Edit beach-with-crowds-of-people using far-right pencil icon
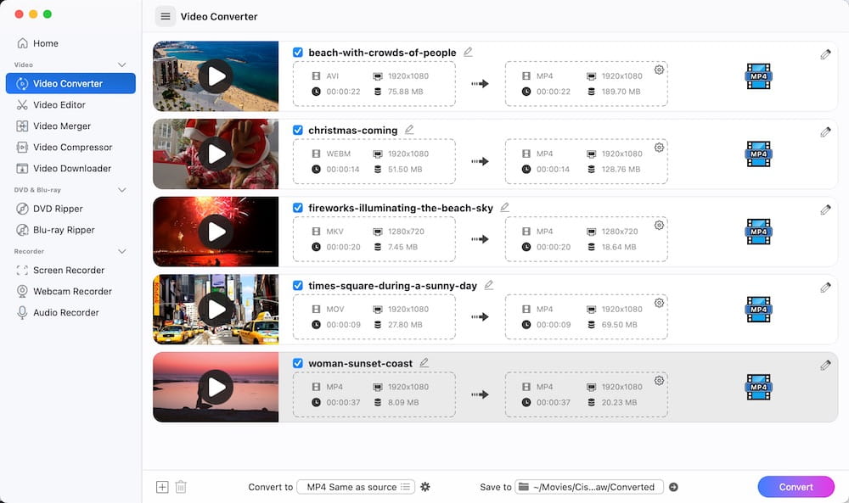849x503 pixels. click(825, 54)
